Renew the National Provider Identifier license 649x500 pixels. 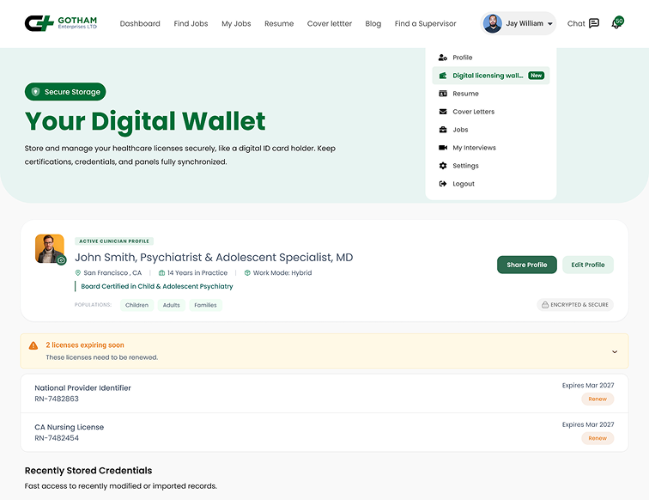point(597,399)
